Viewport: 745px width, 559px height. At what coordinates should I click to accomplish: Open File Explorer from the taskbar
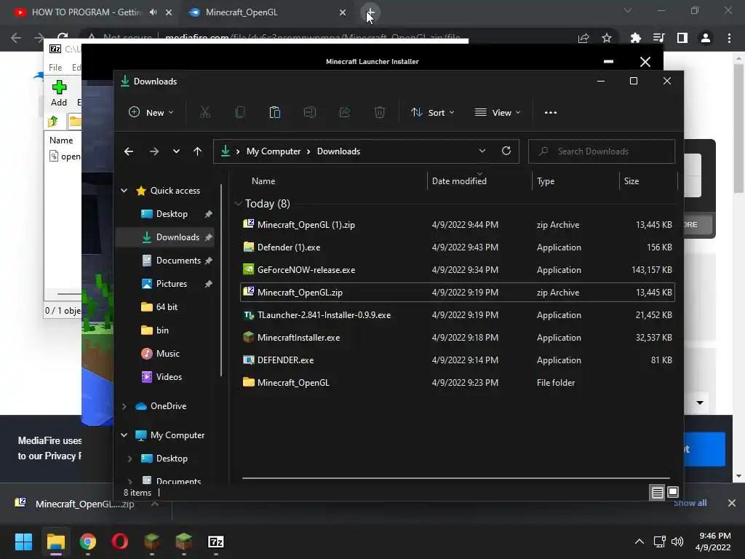[x=55, y=542]
